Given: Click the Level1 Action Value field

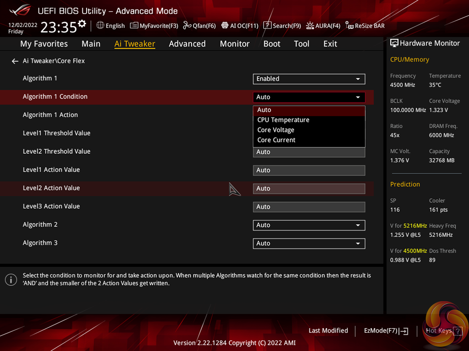Looking at the screenshot, I should 309,170.
